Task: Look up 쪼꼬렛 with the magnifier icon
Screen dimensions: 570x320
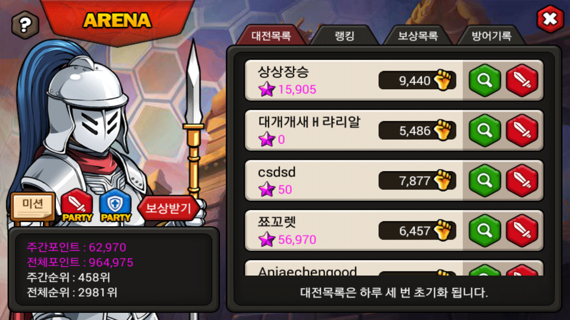Action: (485, 230)
